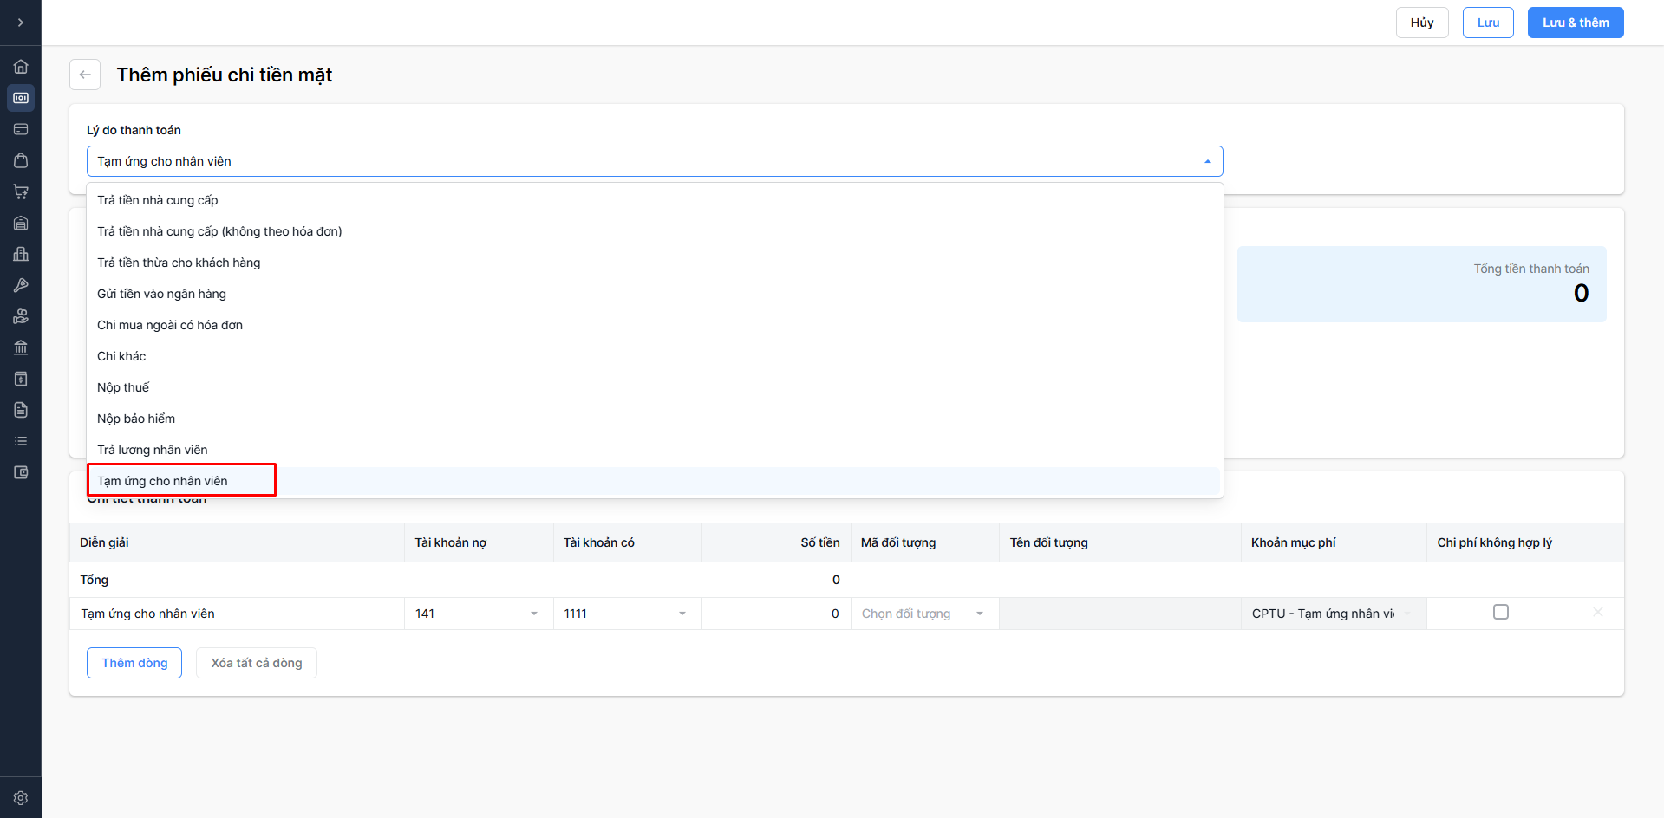Click the Số tiền amount field in row
The image size is (1664, 818).
(x=775, y=613)
